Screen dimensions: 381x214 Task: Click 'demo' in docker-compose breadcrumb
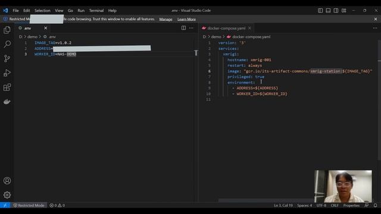(216, 37)
